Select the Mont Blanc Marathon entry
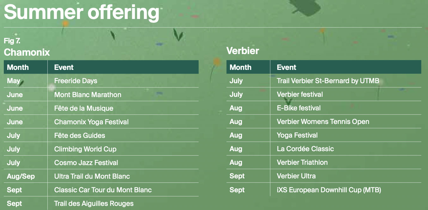Image resolution: width=428 pixels, height=210 pixels. (88, 95)
